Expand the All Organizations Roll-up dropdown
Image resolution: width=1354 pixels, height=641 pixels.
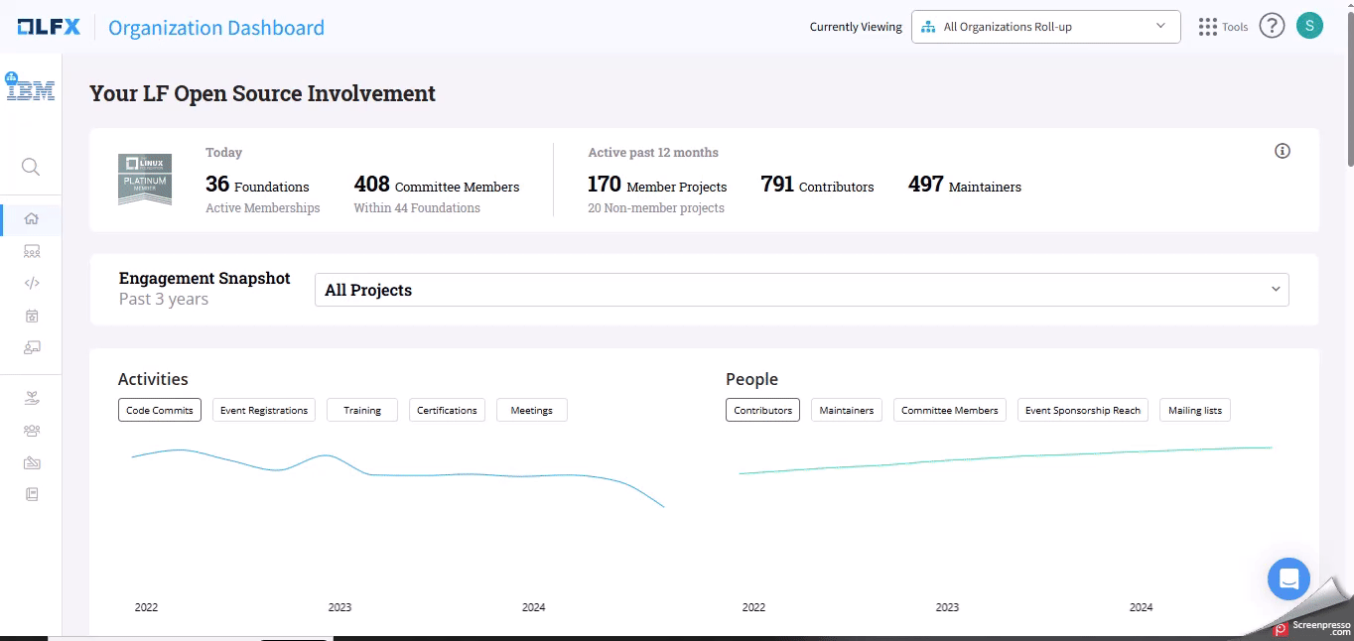point(1045,27)
